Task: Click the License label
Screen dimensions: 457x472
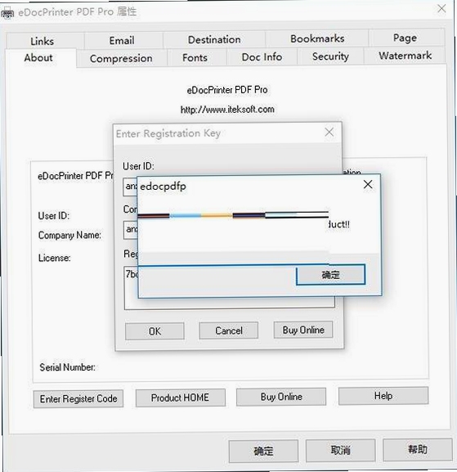Action: (55, 258)
